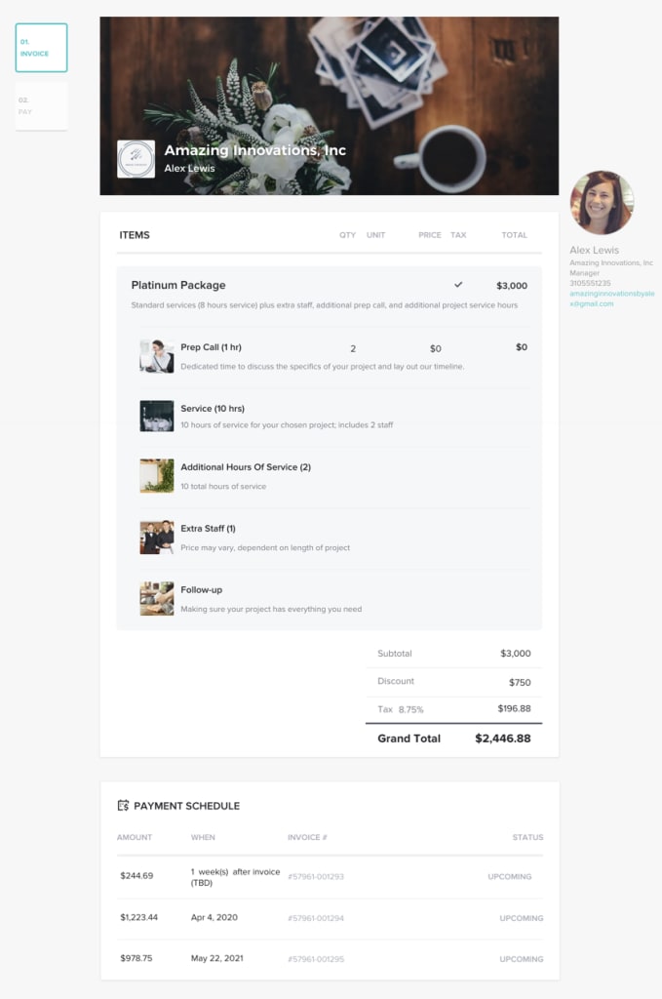Click the Prep Call quantity 2
Screen dimensions: 662x999
click(353, 348)
